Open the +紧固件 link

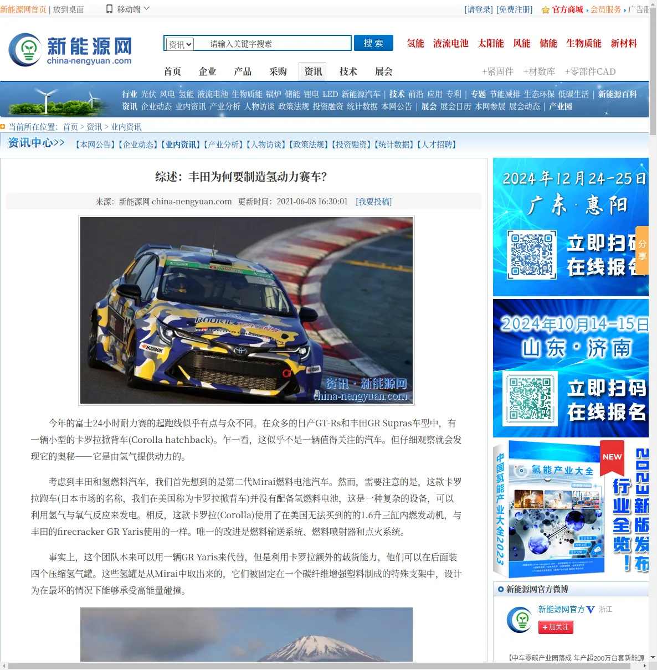coord(497,71)
